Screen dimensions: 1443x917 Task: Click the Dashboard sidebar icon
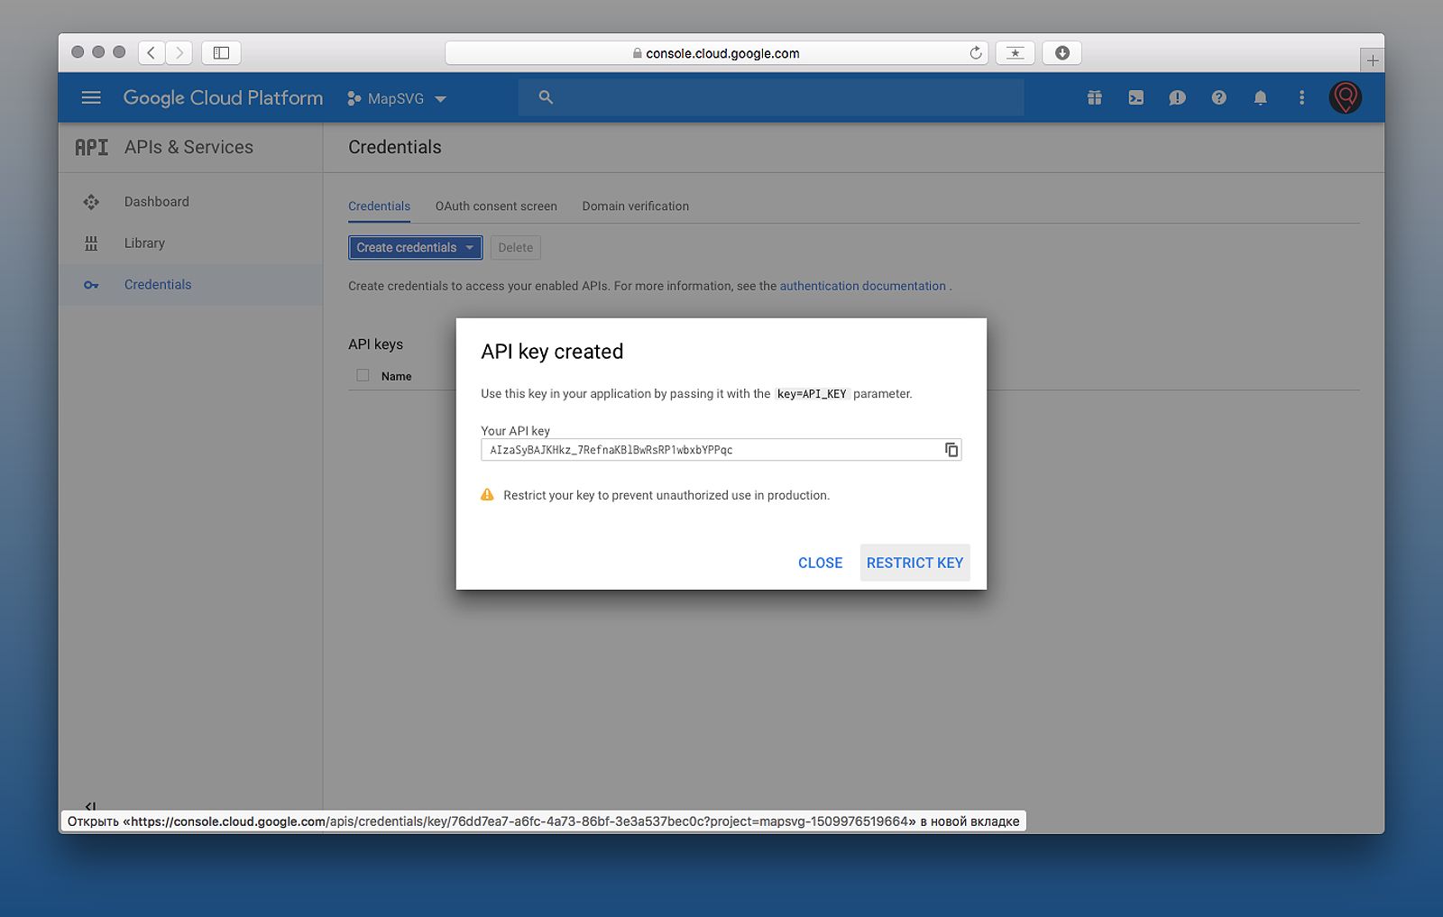91,202
